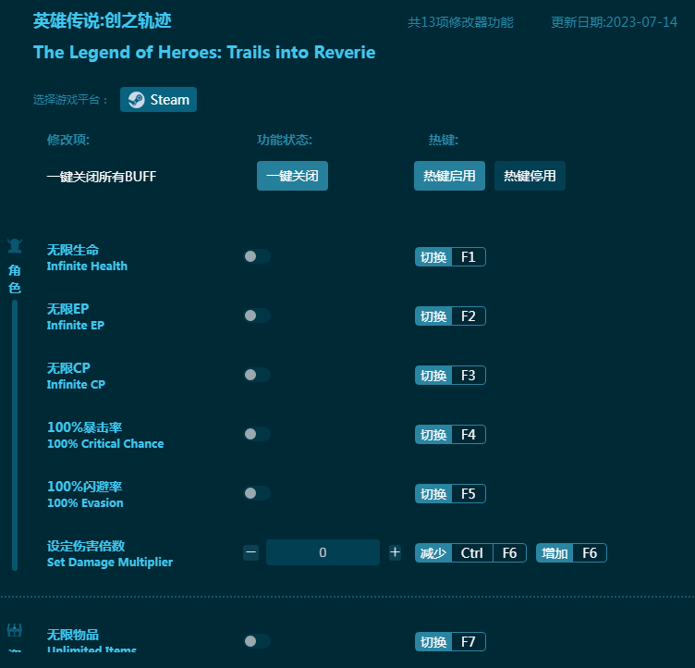695x668 pixels.
Task: Click the 无限生命 Infinite Health label
Action: (x=87, y=257)
